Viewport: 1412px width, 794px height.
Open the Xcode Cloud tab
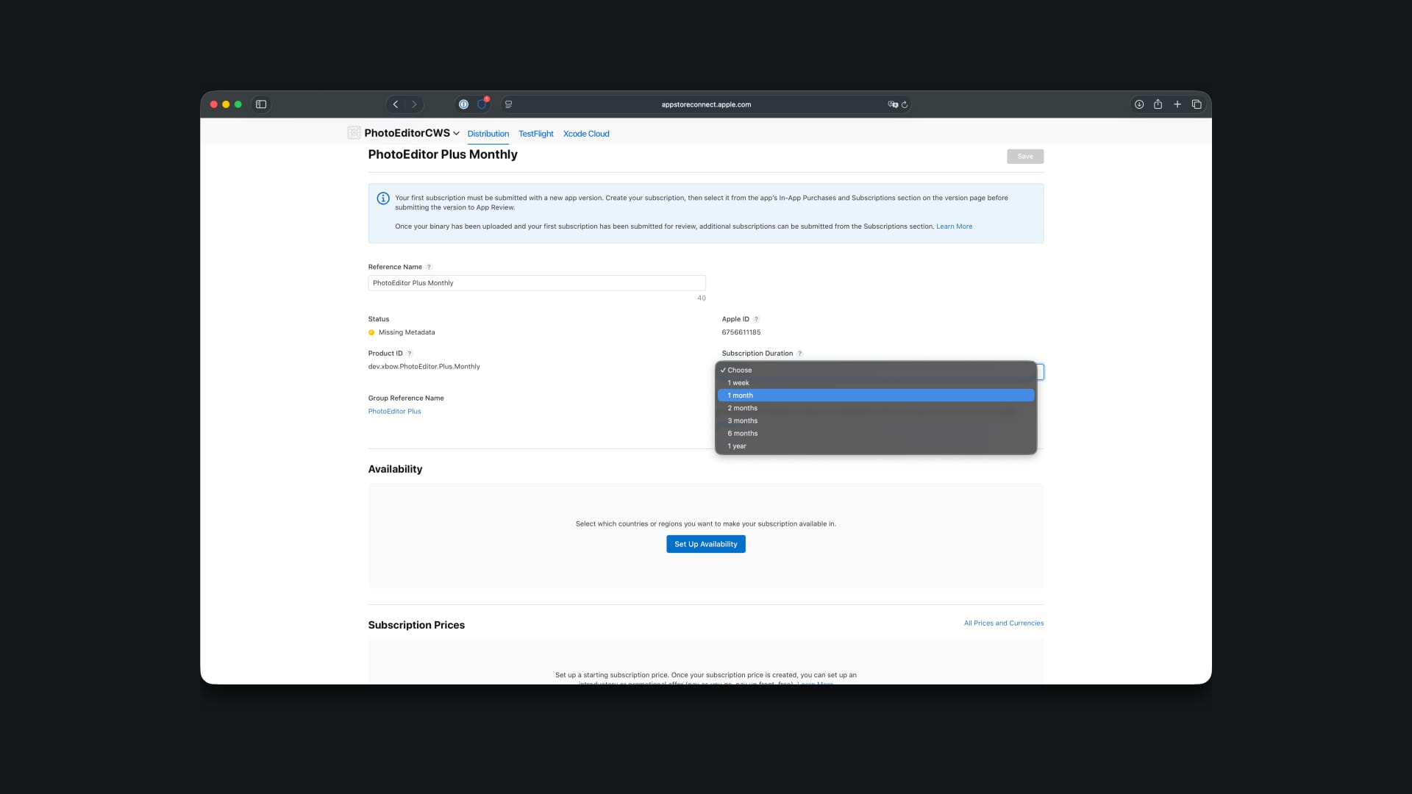tap(585, 134)
